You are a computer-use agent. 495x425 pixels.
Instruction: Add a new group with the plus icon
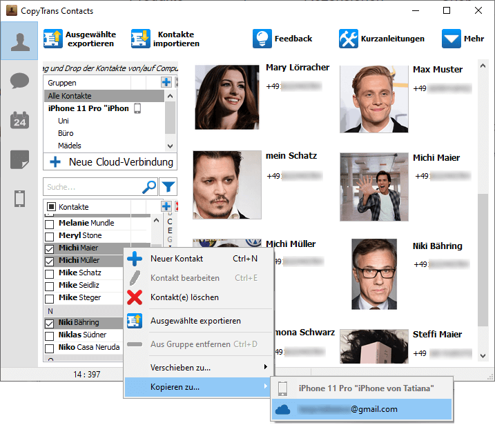point(166,82)
